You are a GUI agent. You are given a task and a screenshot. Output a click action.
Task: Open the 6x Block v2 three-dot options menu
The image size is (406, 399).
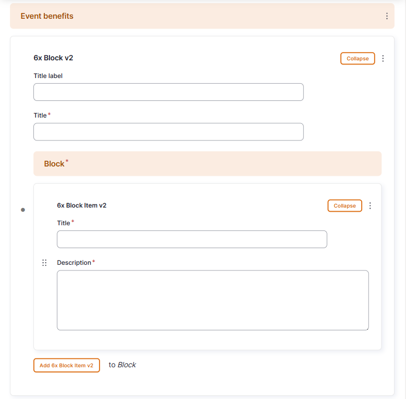coord(383,58)
